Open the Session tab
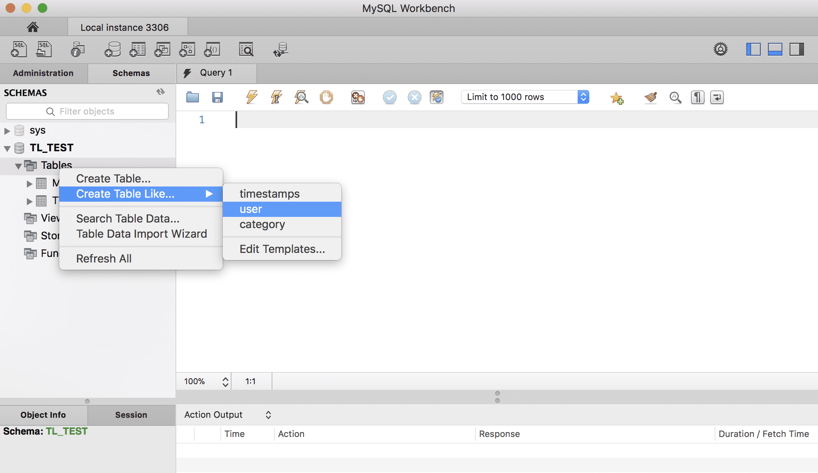 coord(131,415)
